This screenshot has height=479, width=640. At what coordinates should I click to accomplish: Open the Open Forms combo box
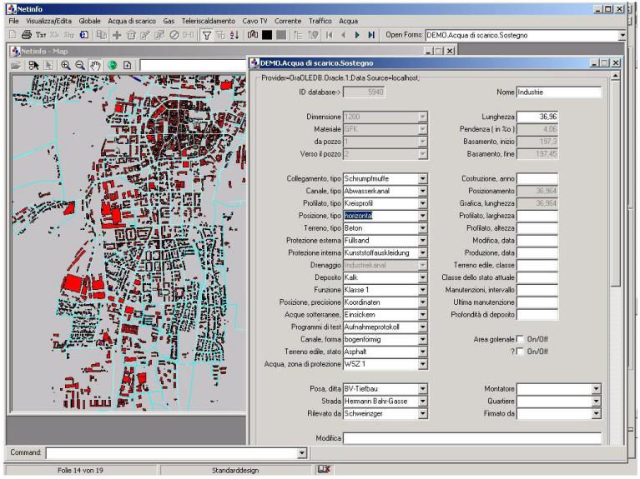(622, 35)
